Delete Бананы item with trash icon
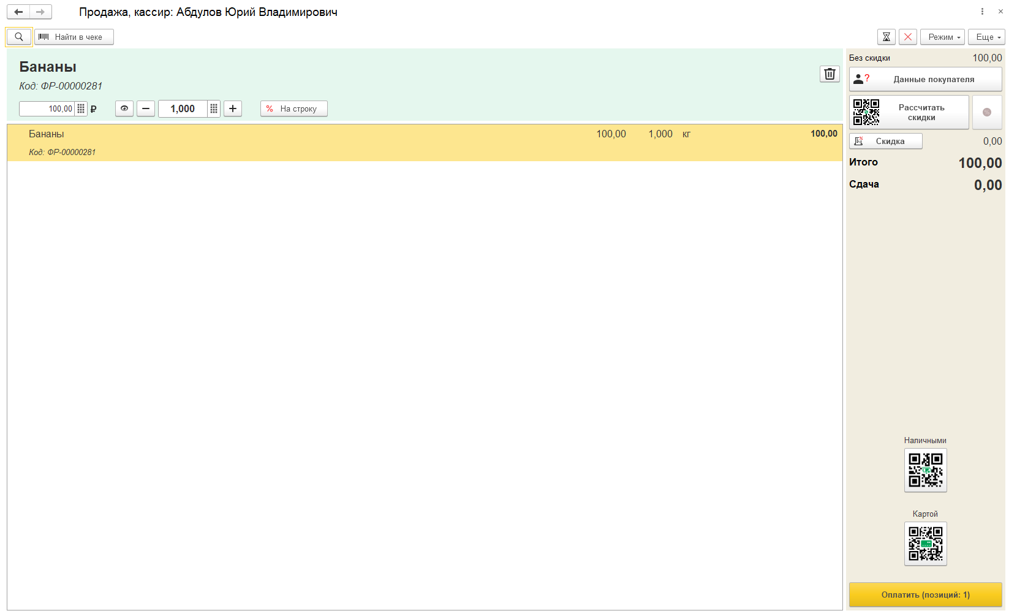Image resolution: width=1017 pixels, height=616 pixels. point(830,74)
